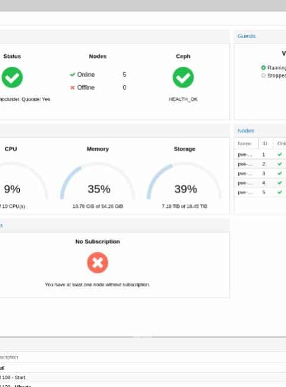
Task: Click the red No Subscription cross icon
Action: tap(98, 263)
